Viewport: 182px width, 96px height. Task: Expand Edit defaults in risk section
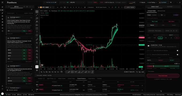pos(151,41)
